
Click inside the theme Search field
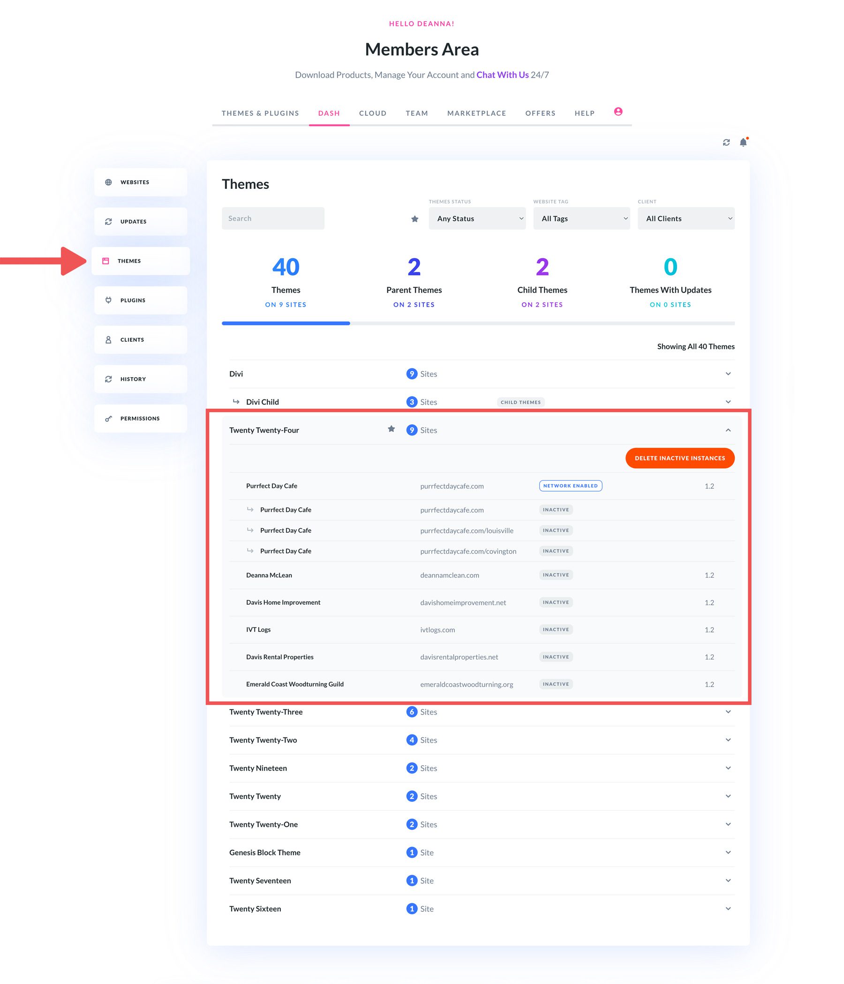(x=273, y=218)
